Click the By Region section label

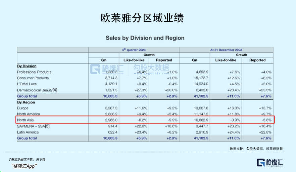click(26, 102)
